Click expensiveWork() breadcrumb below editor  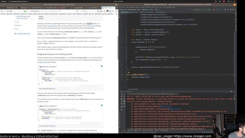133,89
